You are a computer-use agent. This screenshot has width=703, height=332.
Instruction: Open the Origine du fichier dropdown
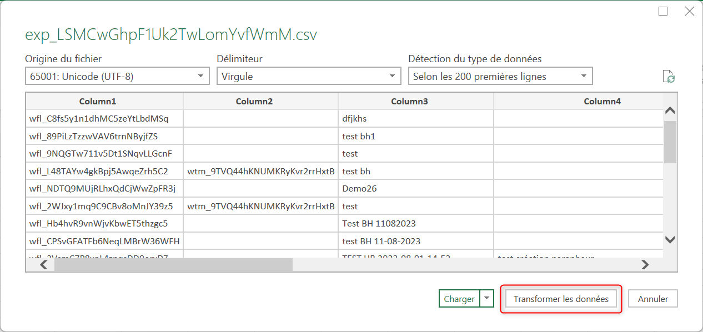(117, 76)
